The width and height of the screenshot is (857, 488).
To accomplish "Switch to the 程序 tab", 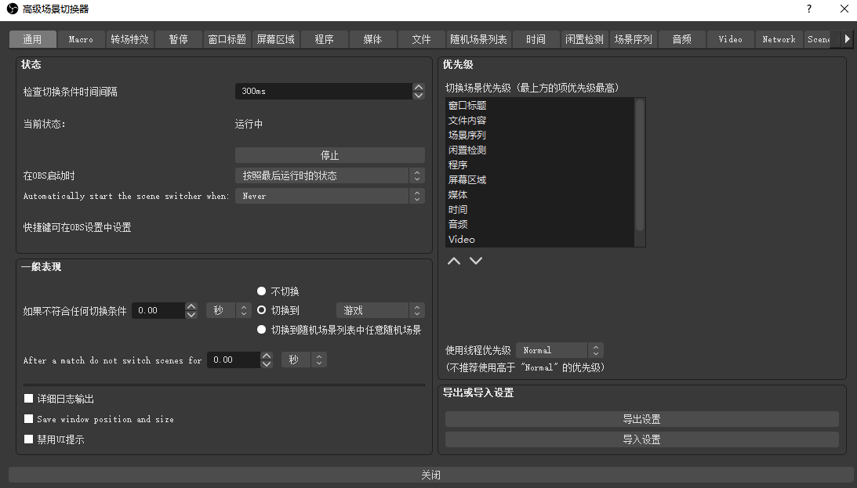I will pyautogui.click(x=324, y=39).
